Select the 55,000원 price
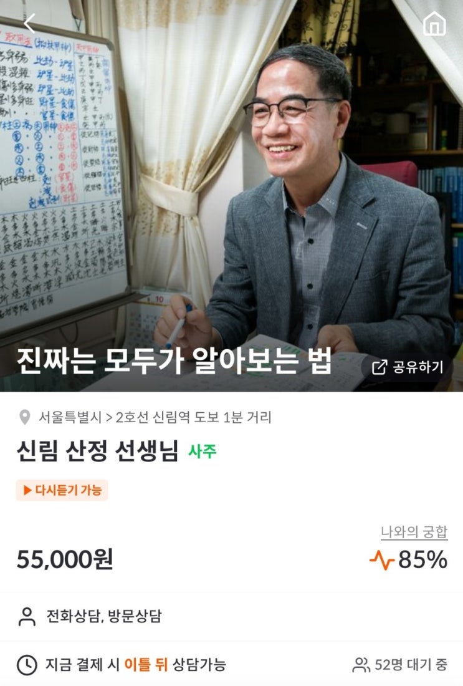 (65, 559)
